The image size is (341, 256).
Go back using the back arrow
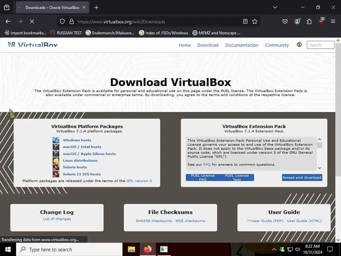[x=8, y=21]
